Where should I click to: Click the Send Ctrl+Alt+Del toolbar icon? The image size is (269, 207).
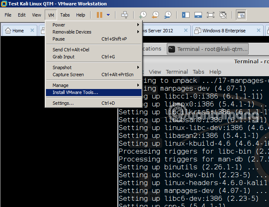point(125,15)
